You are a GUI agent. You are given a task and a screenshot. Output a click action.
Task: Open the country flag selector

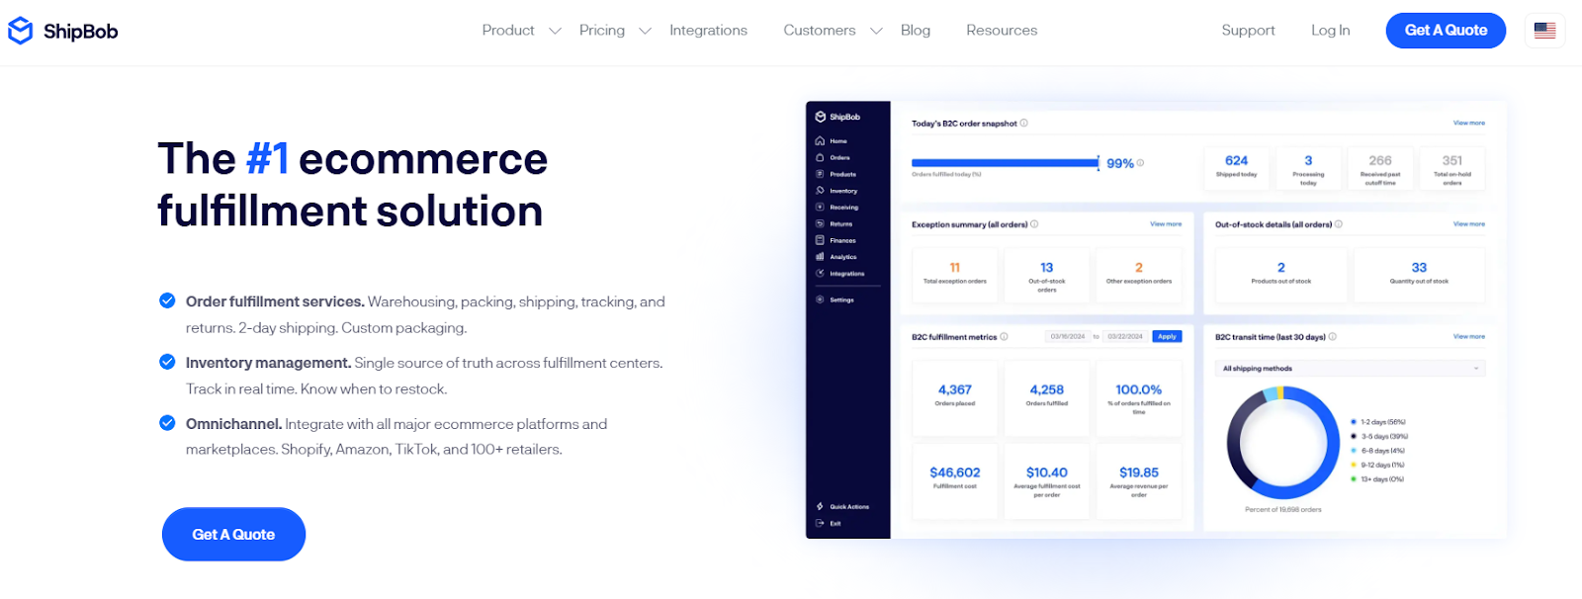1544,31
